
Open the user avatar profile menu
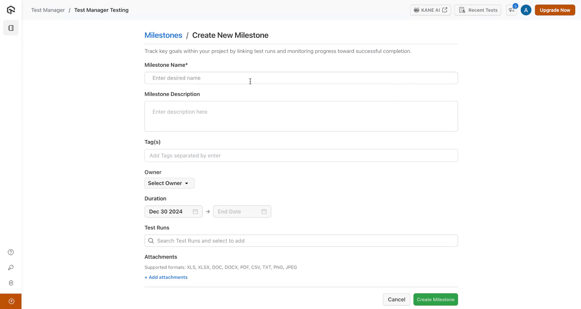tap(526, 10)
